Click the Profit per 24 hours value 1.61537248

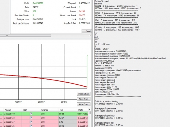(x=38, y=23)
